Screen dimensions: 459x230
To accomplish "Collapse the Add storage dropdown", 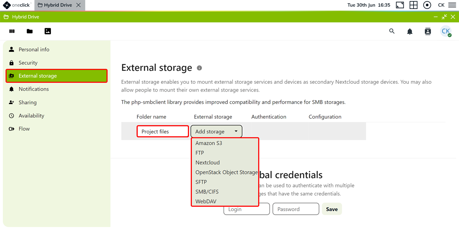I will pyautogui.click(x=217, y=131).
